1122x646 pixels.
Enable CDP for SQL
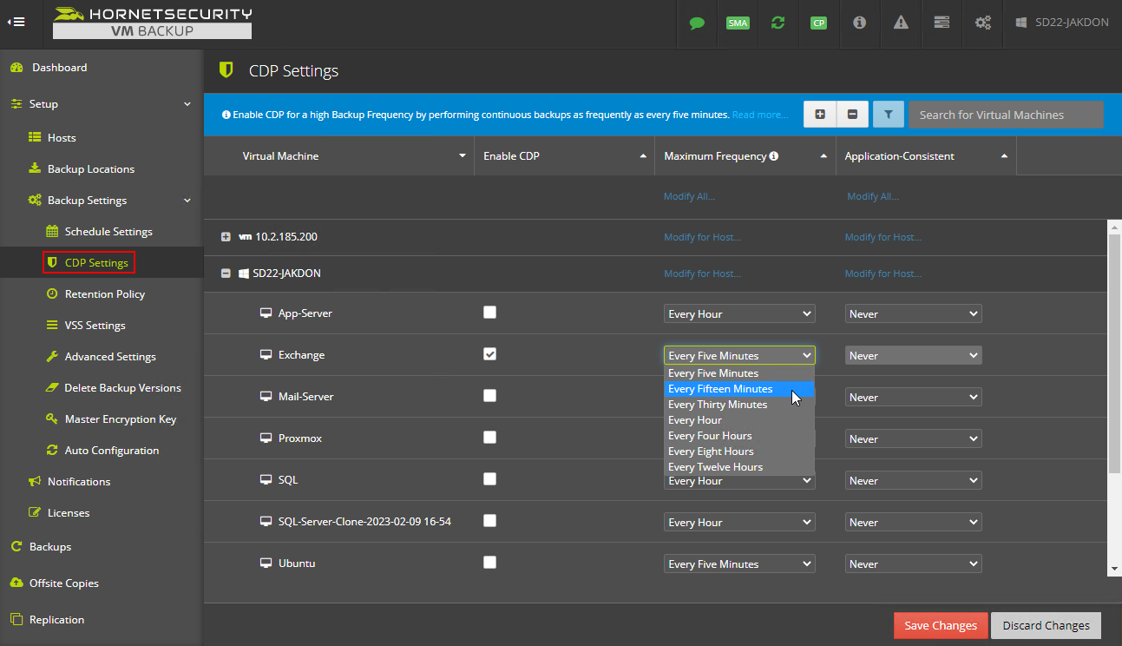[x=489, y=479]
